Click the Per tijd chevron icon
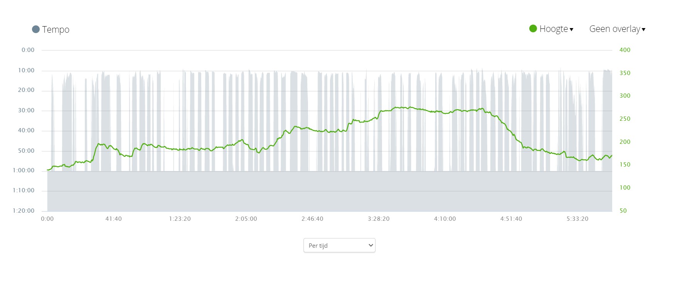This screenshot has width=685, height=285. (371, 245)
